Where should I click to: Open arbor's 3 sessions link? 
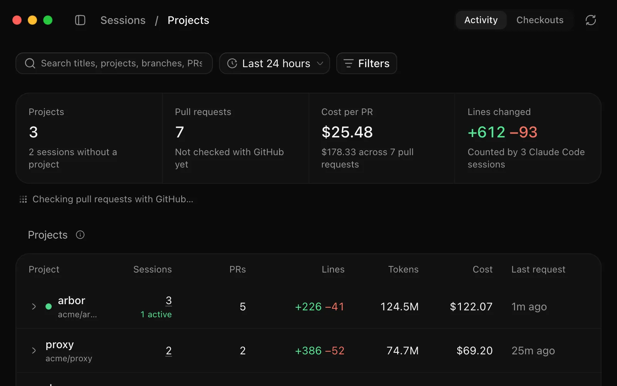click(x=169, y=301)
